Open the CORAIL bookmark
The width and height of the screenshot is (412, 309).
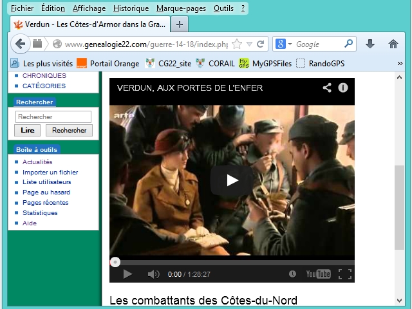coord(215,64)
